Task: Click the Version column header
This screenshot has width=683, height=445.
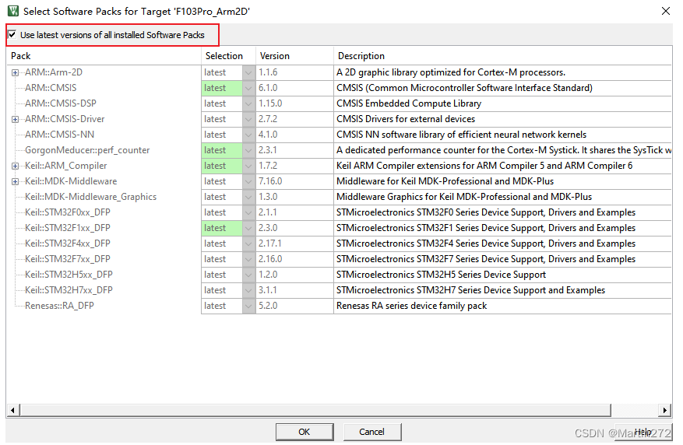Action: 294,56
